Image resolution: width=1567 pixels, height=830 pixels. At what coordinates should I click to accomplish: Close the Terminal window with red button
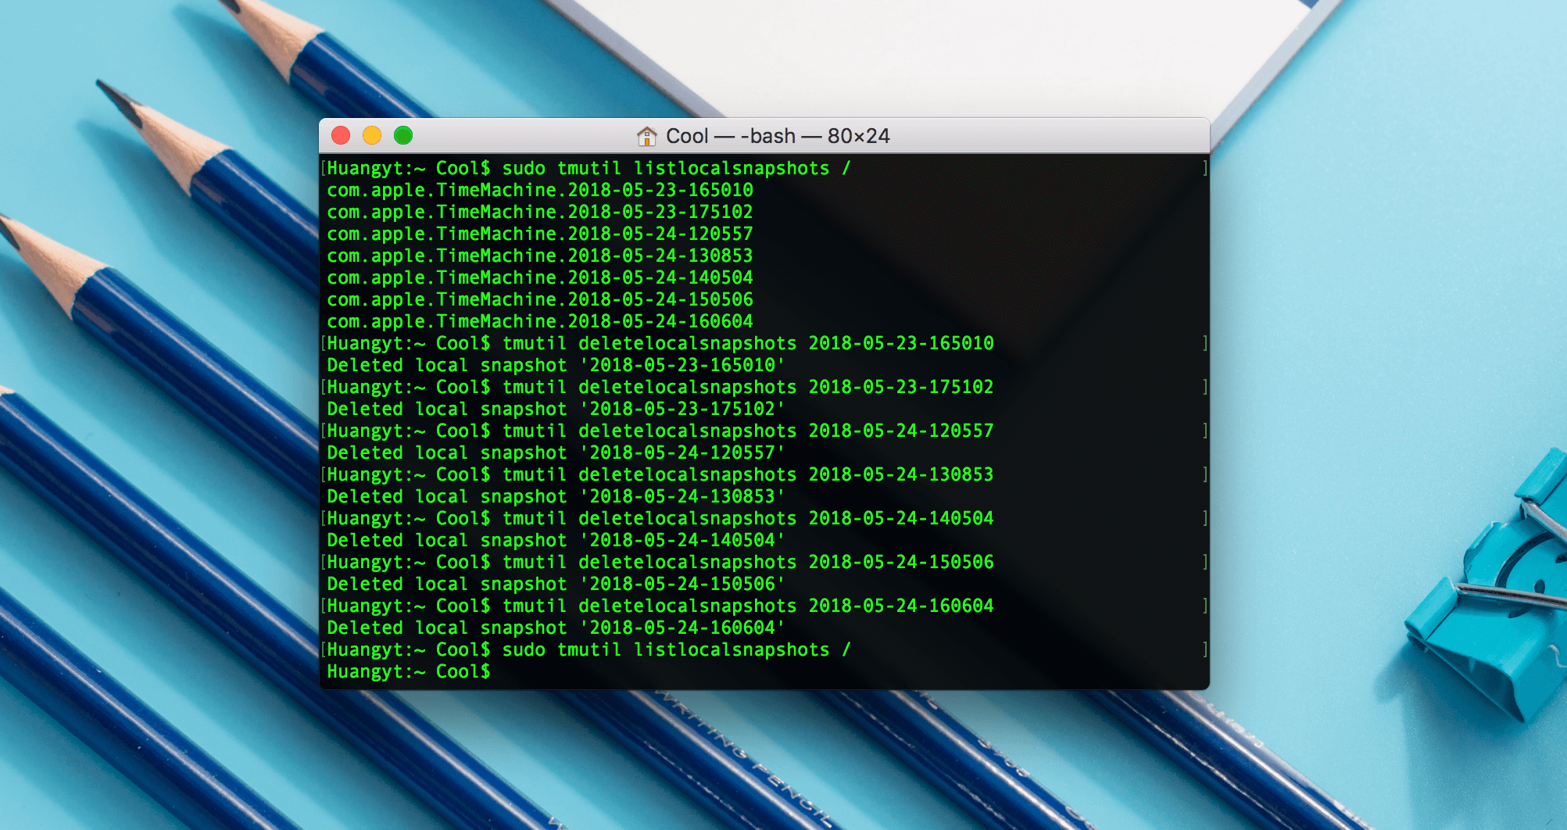pos(341,135)
